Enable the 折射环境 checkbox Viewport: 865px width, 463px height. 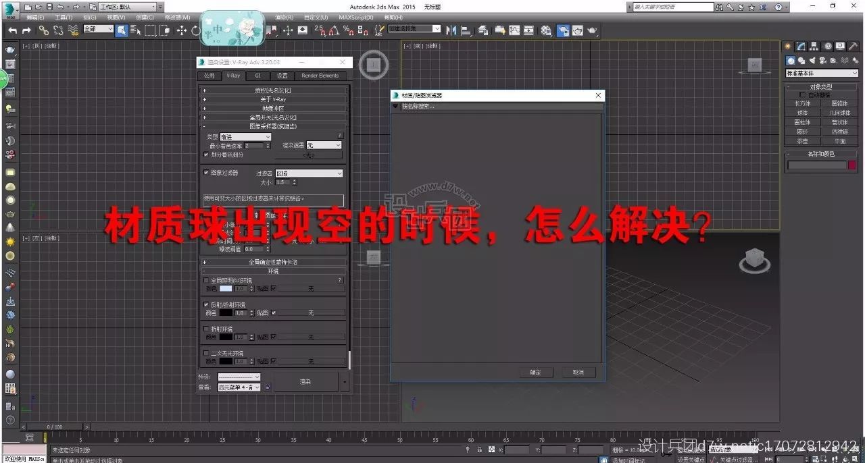(x=207, y=329)
